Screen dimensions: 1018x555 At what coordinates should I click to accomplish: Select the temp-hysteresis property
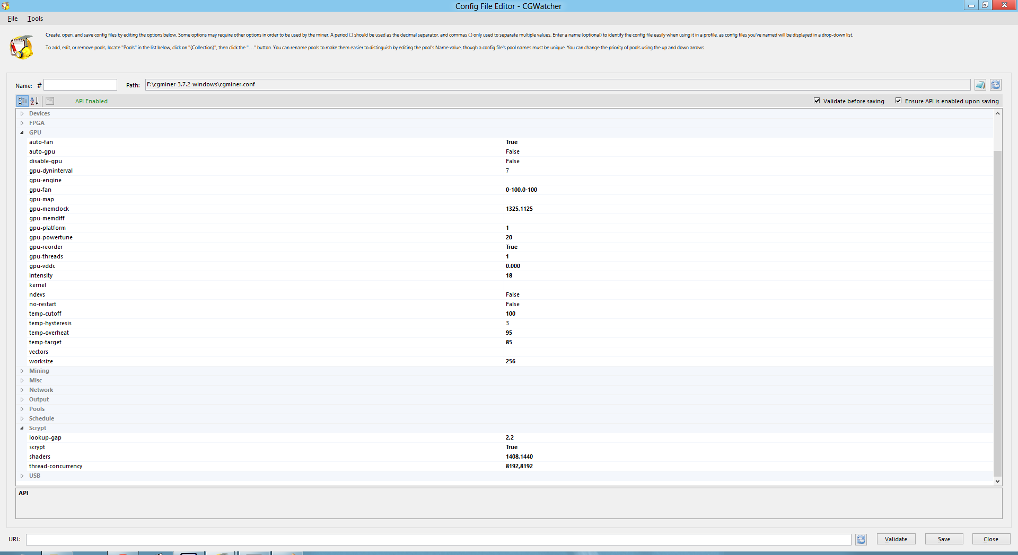[510, 323]
